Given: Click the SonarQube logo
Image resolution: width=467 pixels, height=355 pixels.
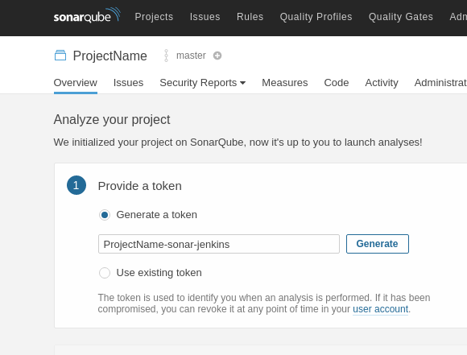Looking at the screenshot, I should coord(87,15).
